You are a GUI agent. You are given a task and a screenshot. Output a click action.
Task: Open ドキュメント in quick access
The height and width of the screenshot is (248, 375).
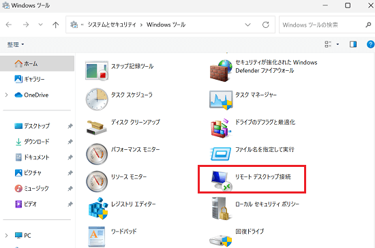coord(37,157)
